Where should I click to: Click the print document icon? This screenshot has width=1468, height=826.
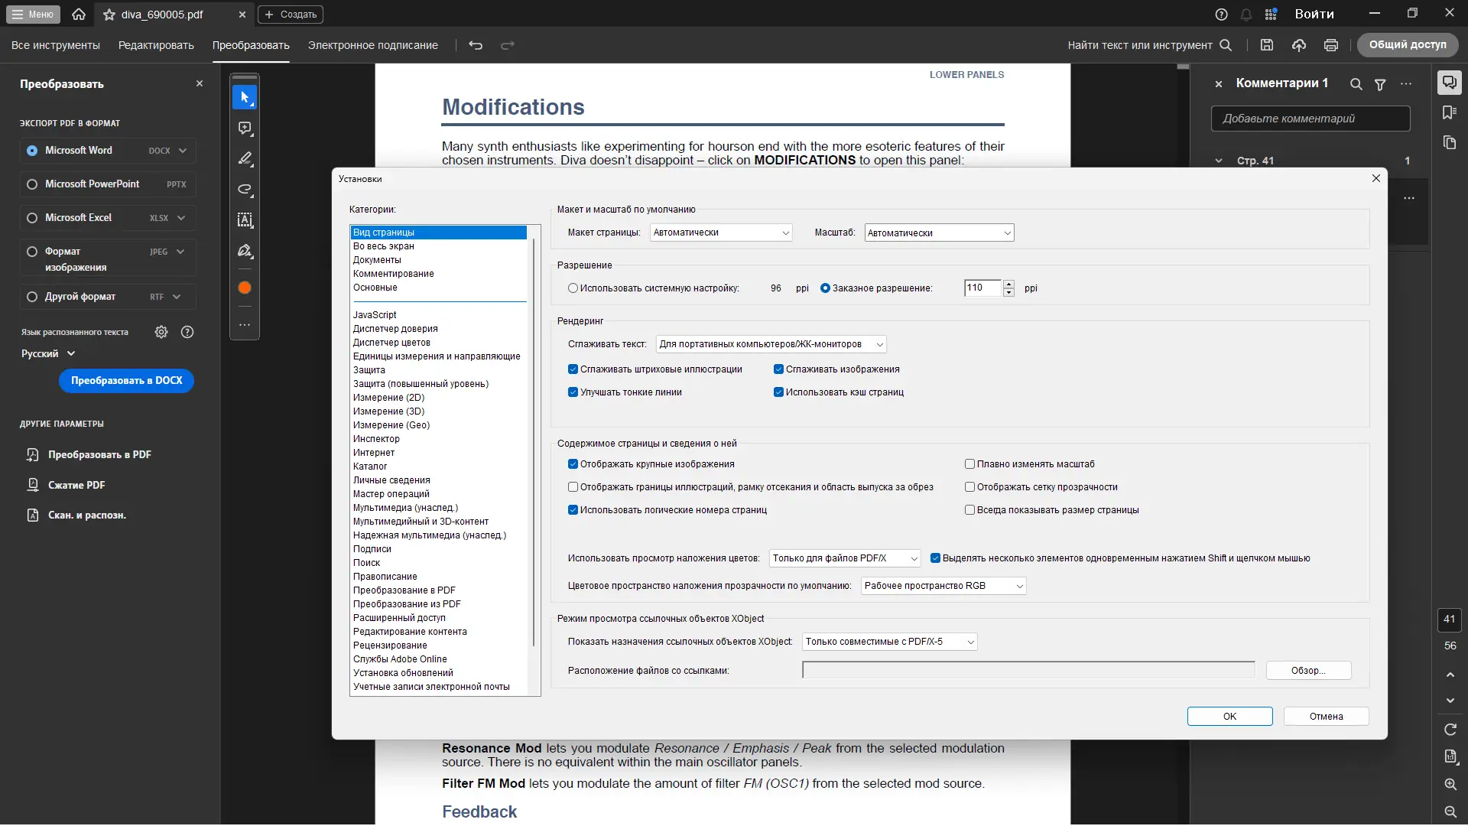click(1331, 45)
